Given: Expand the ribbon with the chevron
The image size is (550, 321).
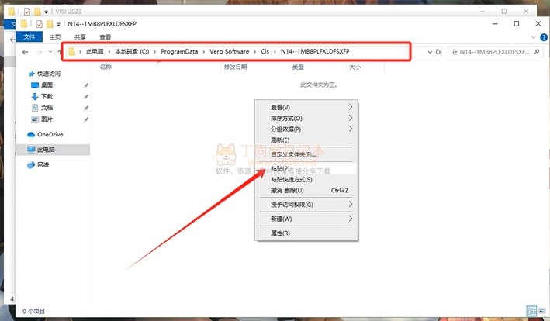Looking at the screenshot, I should click(x=534, y=37).
